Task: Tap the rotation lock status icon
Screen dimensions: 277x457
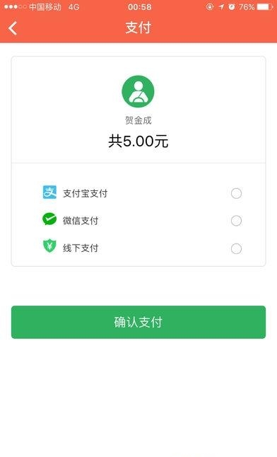Action: pos(209,6)
